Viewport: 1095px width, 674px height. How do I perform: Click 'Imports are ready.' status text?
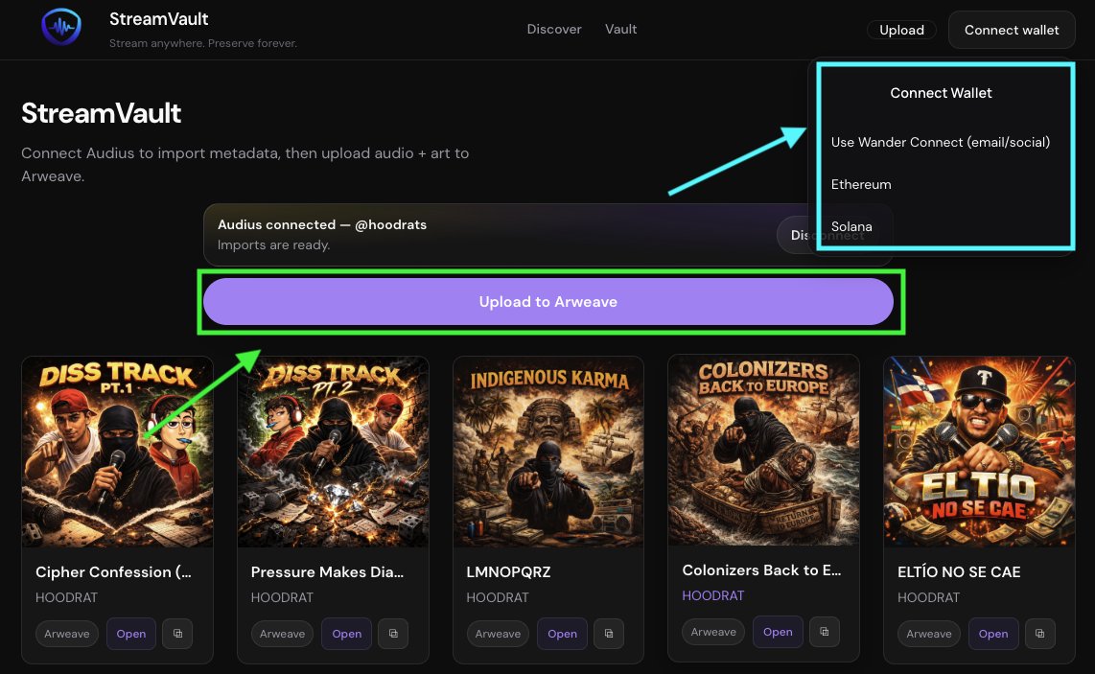click(274, 244)
